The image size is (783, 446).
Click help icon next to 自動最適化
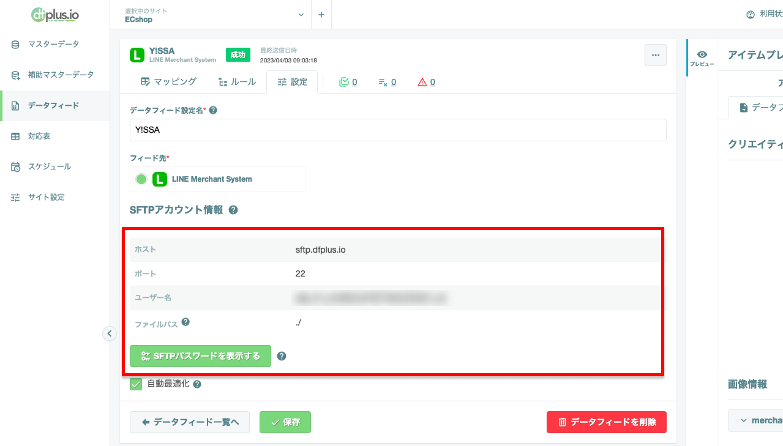[197, 384]
